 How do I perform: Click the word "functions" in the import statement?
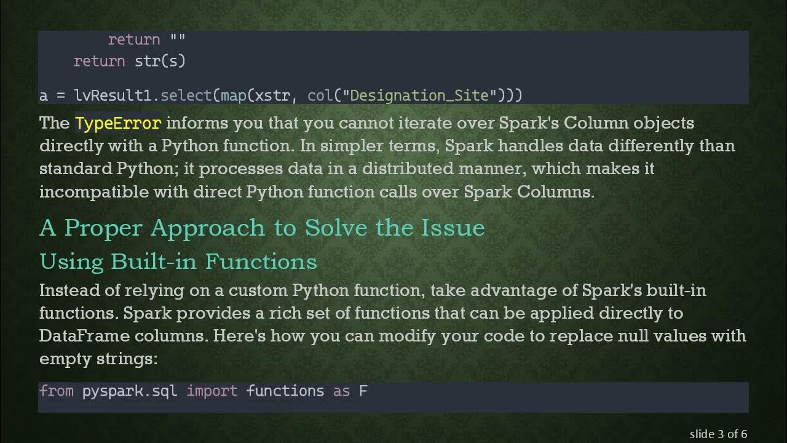point(285,391)
